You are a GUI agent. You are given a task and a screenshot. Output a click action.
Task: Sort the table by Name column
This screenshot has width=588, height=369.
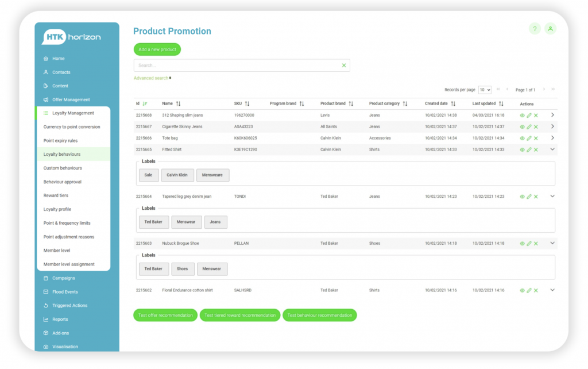[178, 103]
